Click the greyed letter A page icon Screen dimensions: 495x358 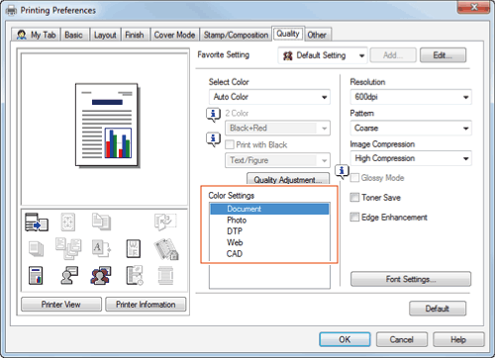pos(101,248)
